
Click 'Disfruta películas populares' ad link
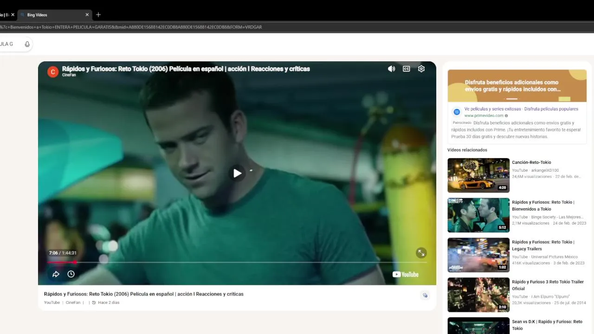tap(551, 109)
